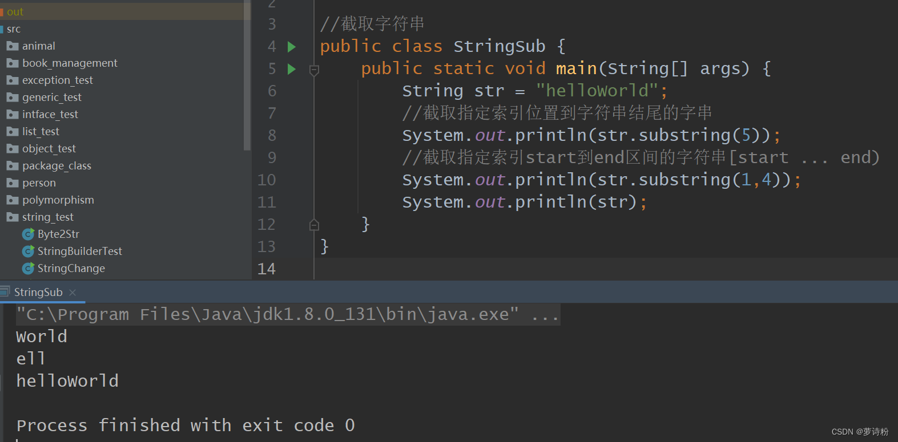This screenshot has width=898, height=442.
Task: Click the package_class folder name
Action: [x=57, y=165]
